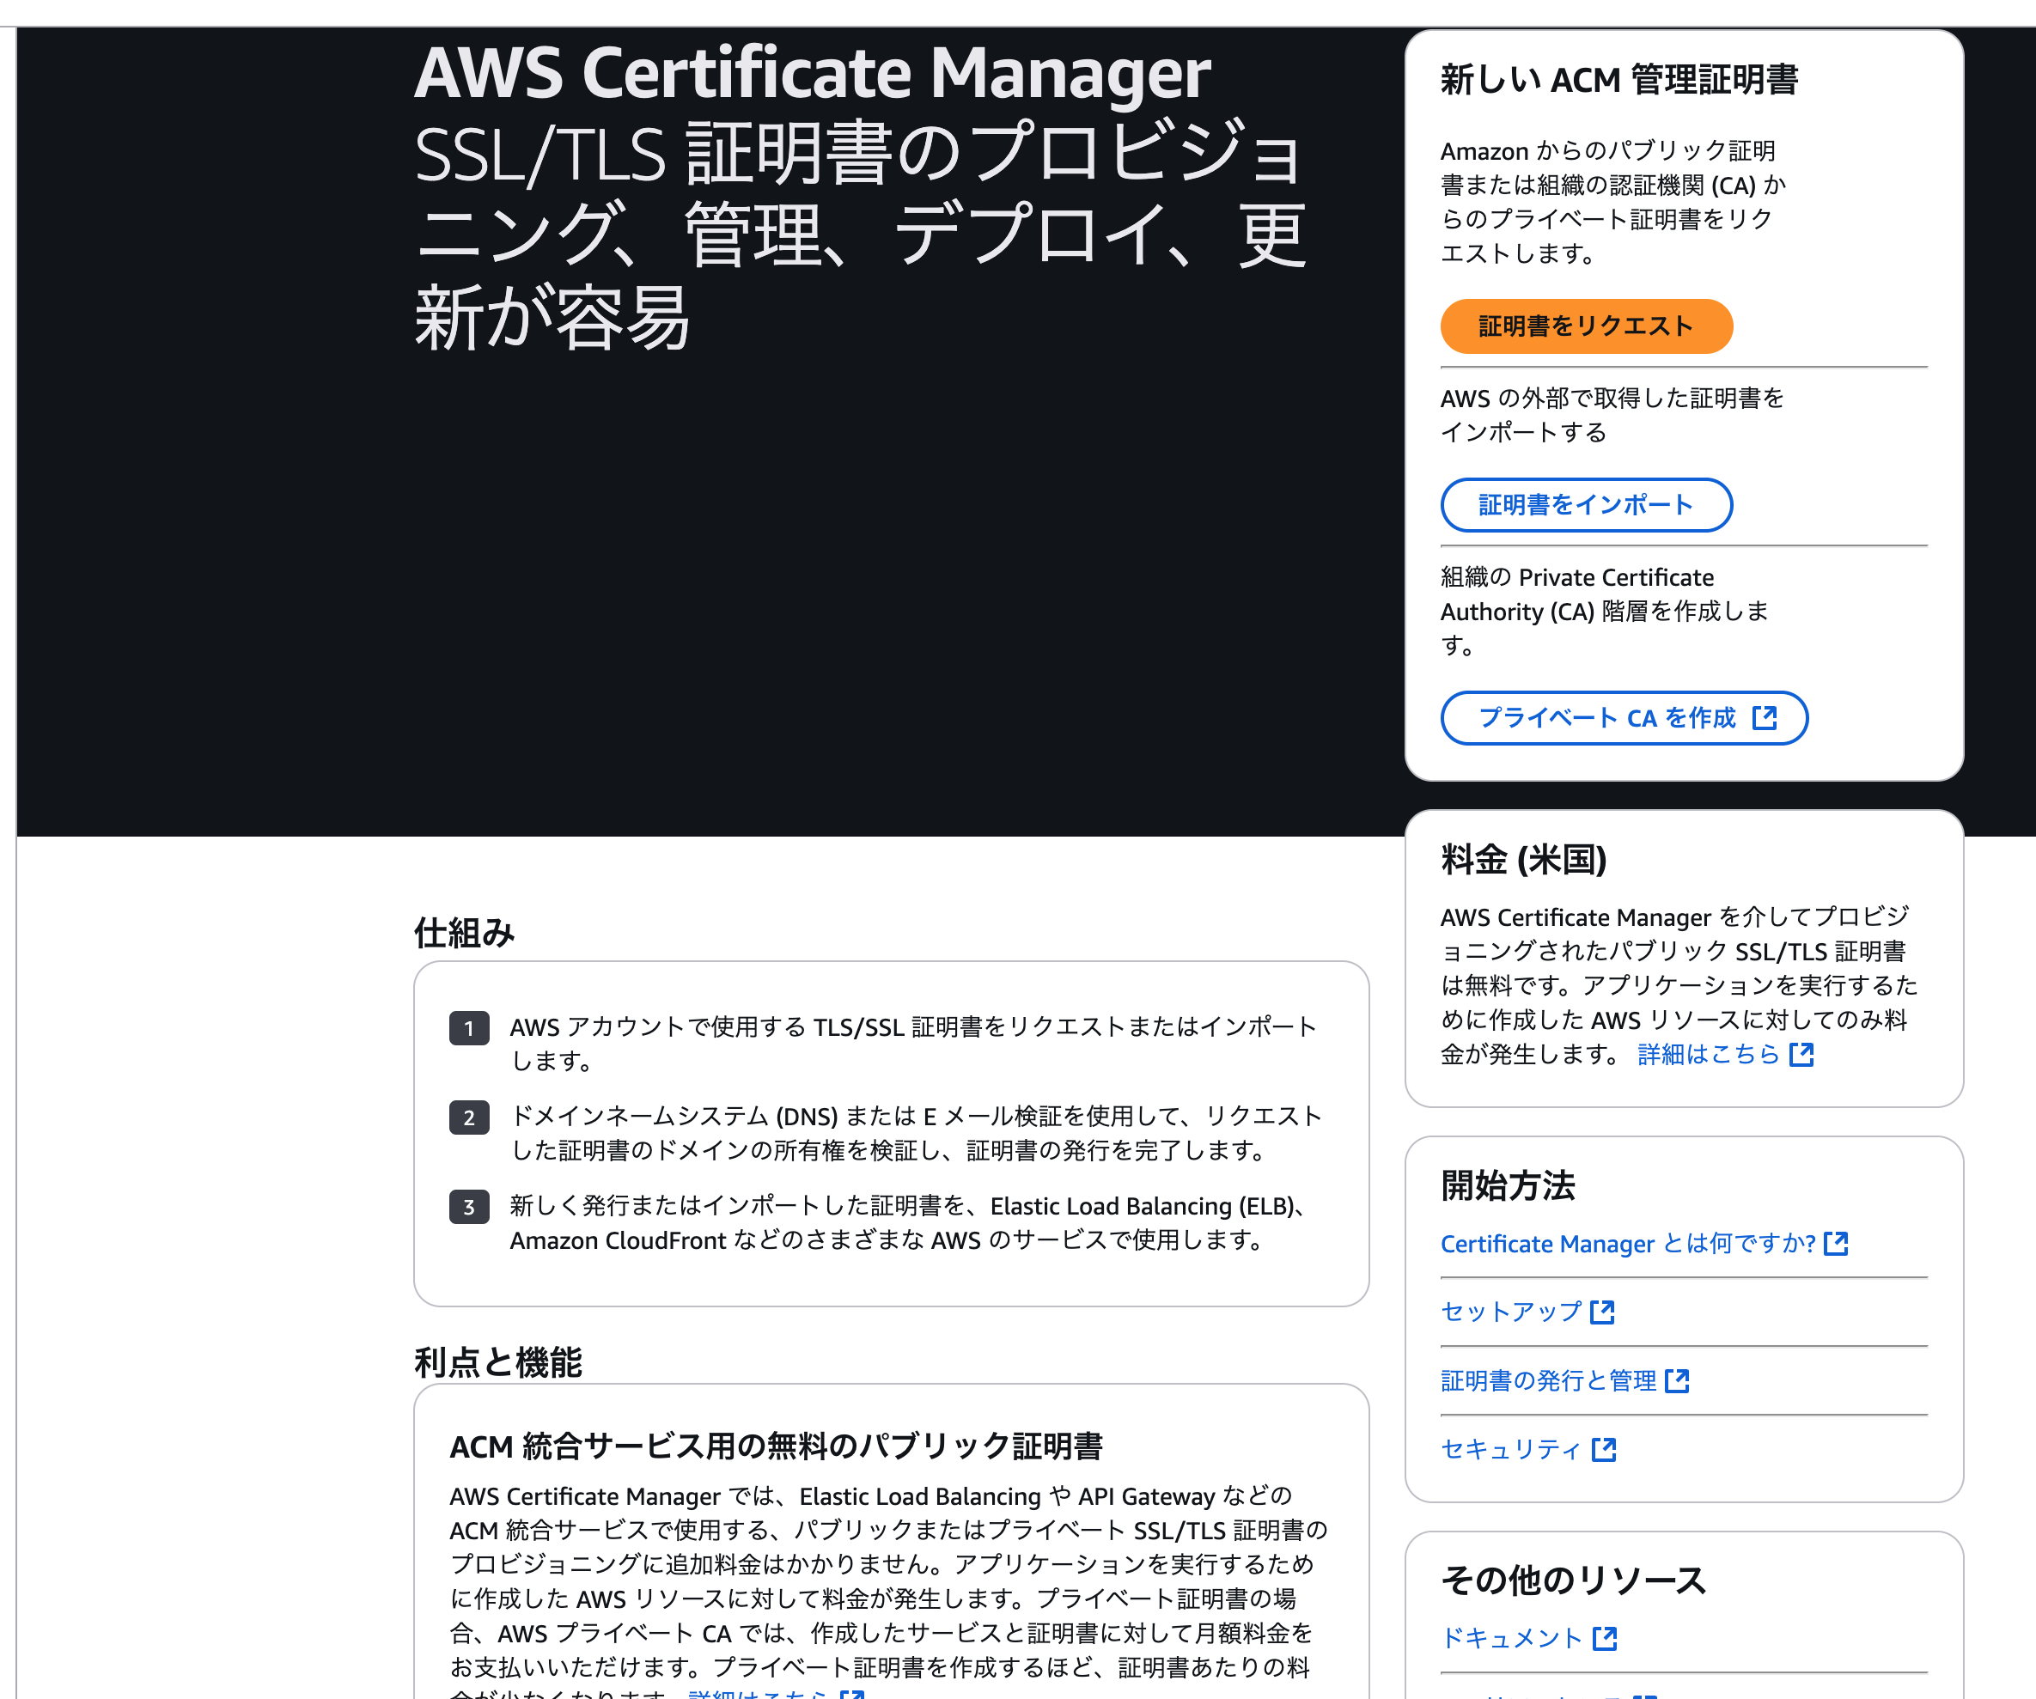Click step 1 number badge in 仕組み

(x=469, y=1028)
